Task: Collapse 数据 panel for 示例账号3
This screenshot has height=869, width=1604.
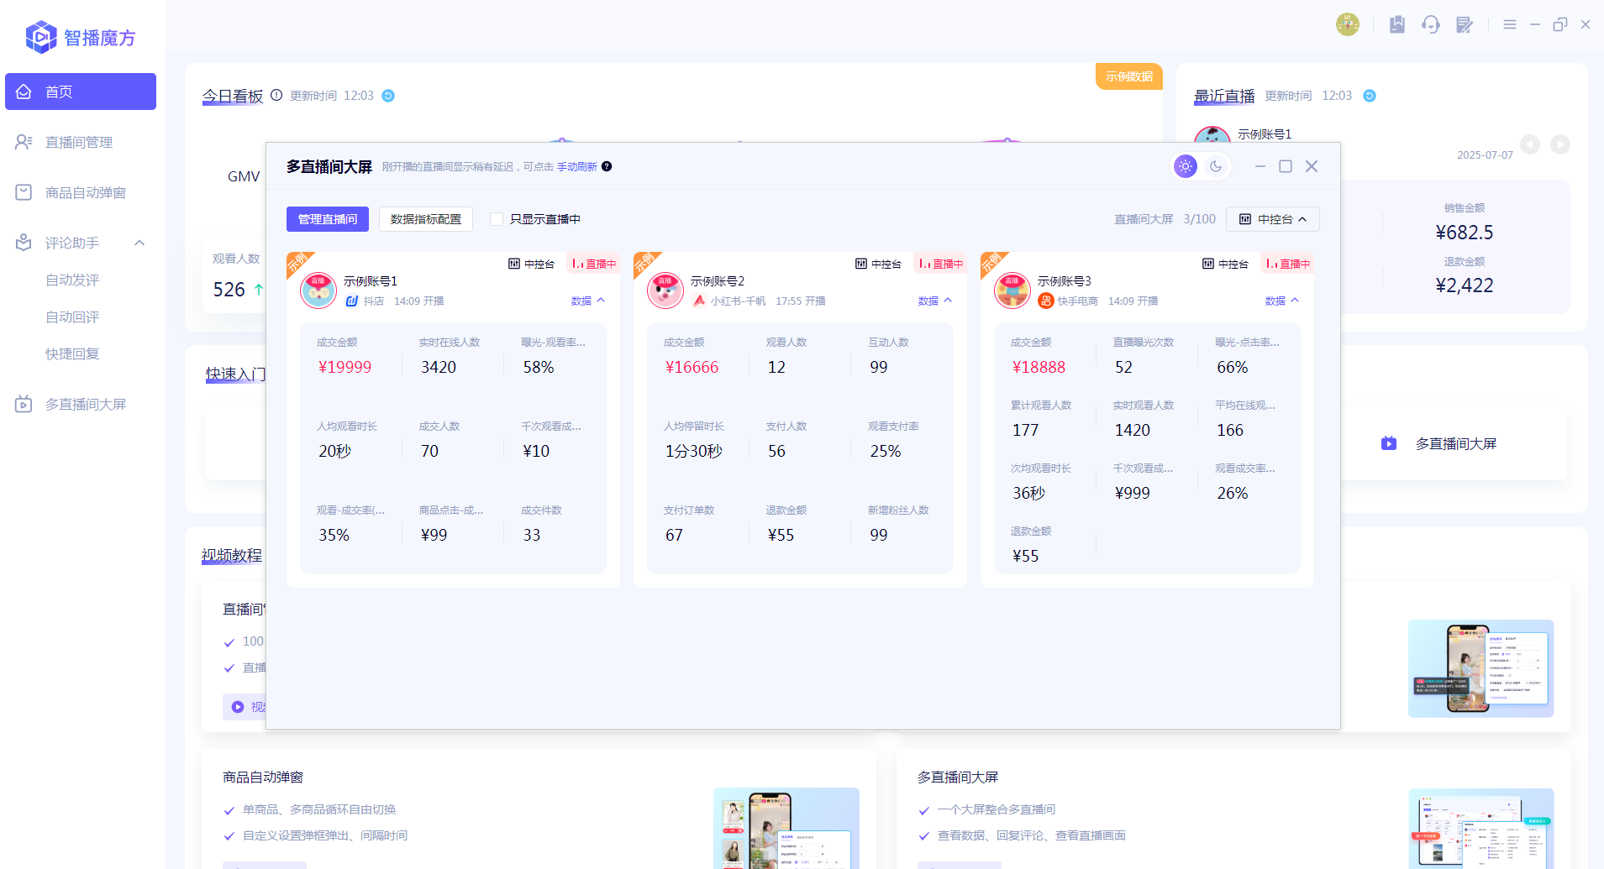Action: coord(1282,301)
